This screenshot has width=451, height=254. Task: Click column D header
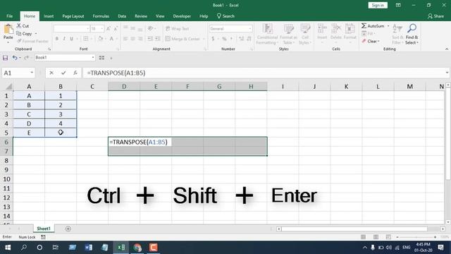click(124, 86)
